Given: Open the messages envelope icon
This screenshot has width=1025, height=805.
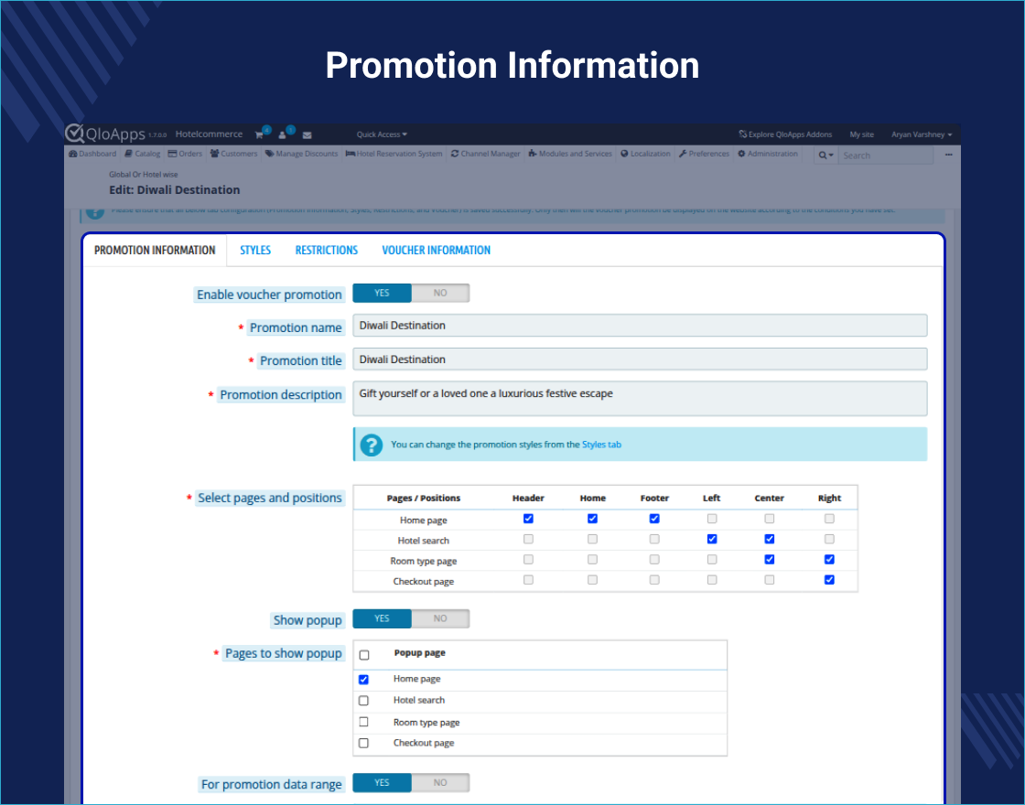Looking at the screenshot, I should coord(307,135).
